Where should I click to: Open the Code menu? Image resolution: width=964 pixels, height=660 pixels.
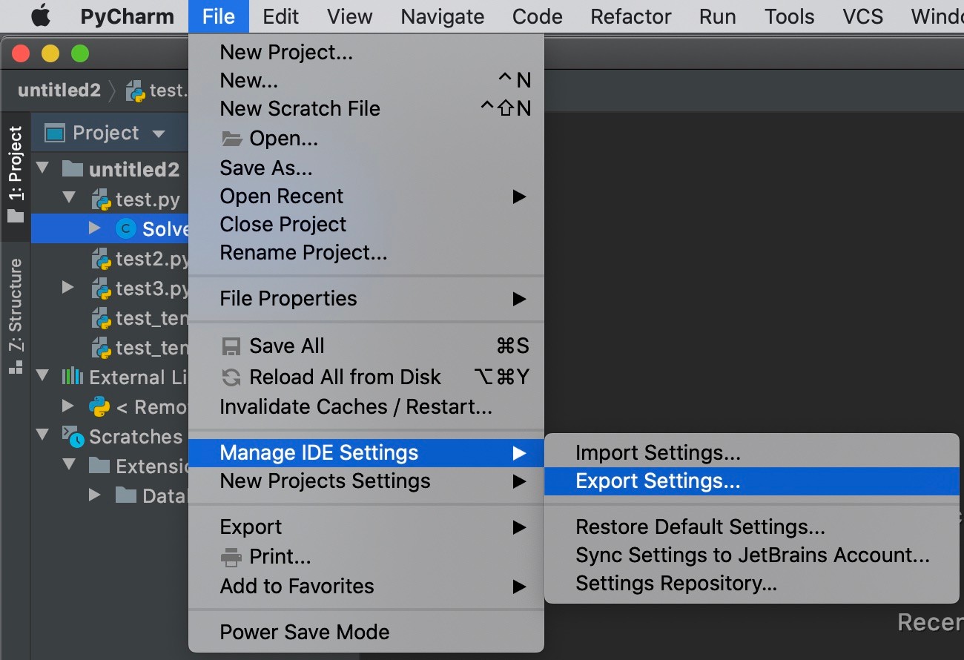pyautogui.click(x=537, y=16)
